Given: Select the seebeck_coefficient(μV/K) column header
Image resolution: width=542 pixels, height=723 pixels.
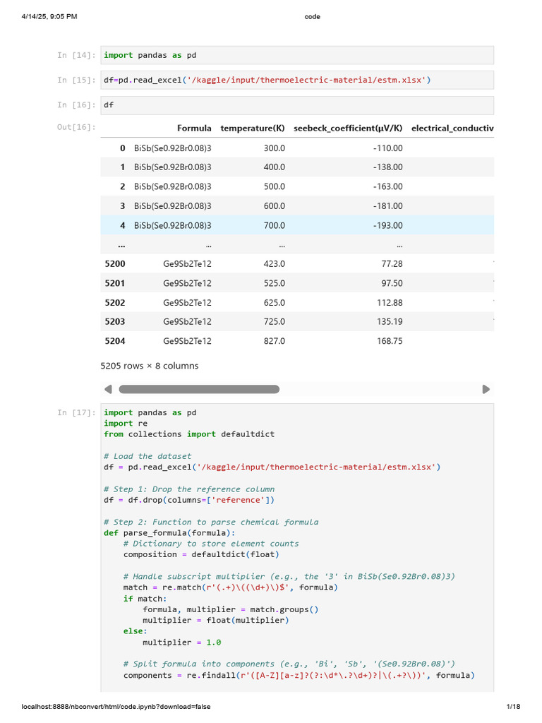Looking at the screenshot, I should pyautogui.click(x=348, y=129).
